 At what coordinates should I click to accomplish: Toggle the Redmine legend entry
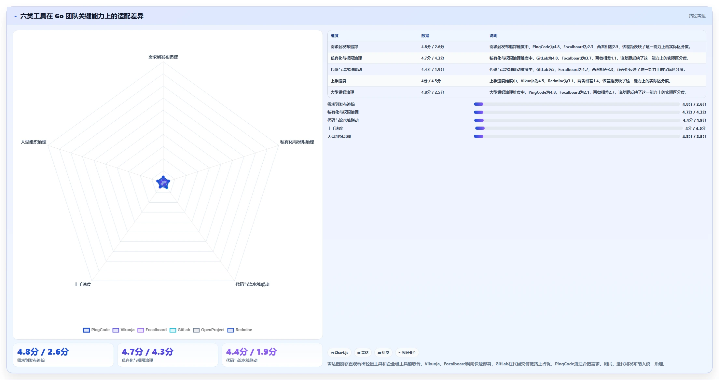coord(240,330)
